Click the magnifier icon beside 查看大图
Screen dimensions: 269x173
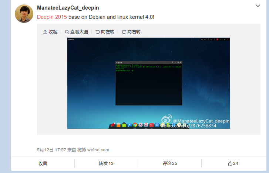point(67,32)
